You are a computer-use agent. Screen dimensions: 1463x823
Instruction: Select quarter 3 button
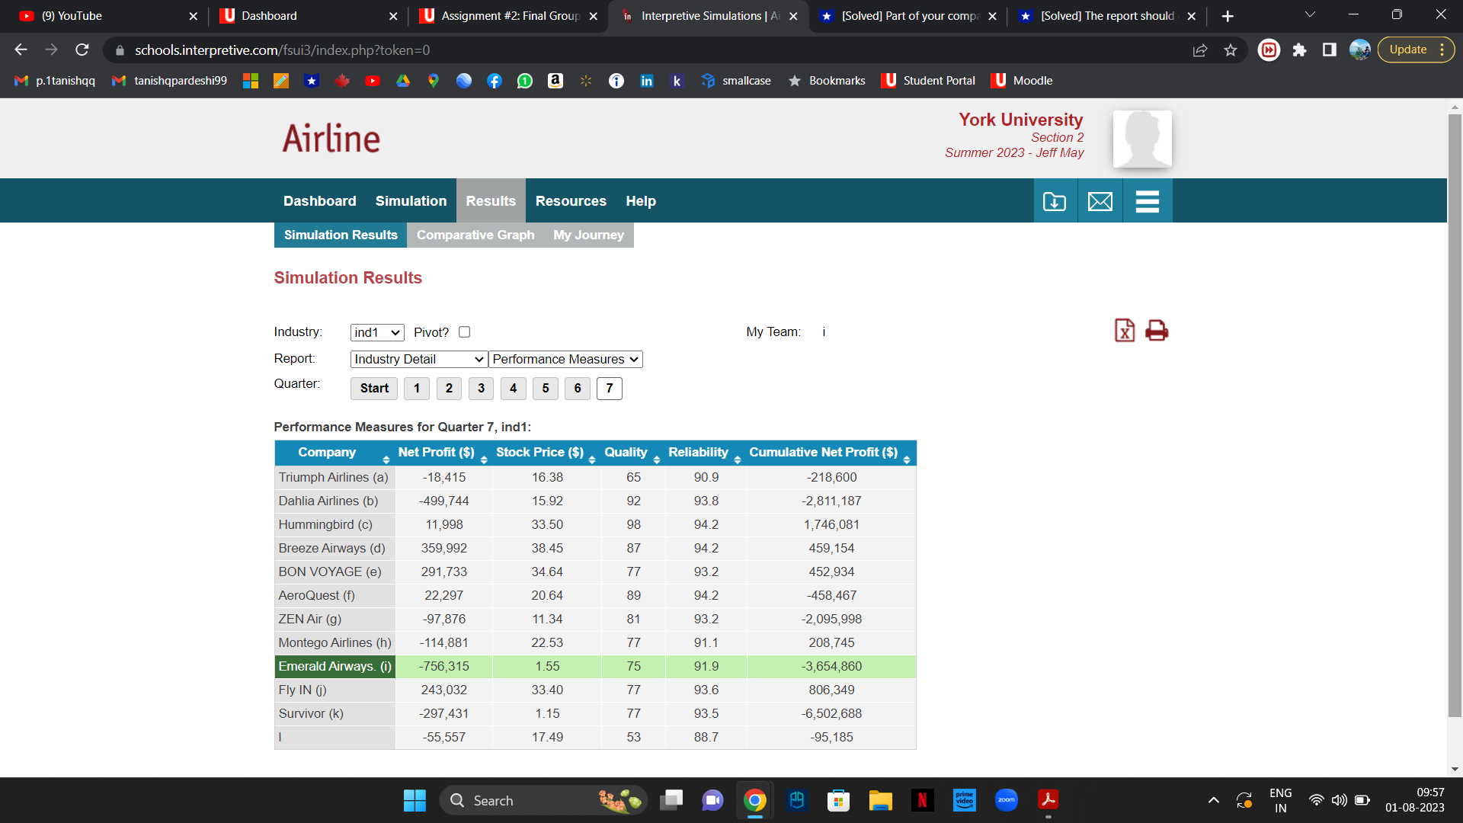(481, 389)
